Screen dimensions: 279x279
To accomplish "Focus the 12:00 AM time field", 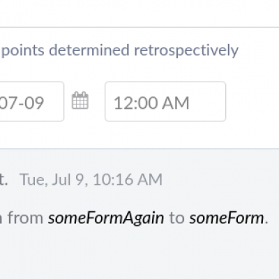I will tap(165, 101).
